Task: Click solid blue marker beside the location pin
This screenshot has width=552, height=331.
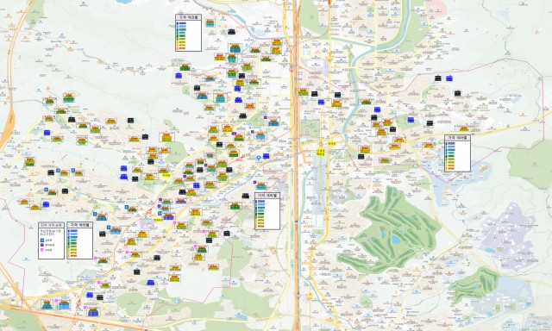Action: [x=266, y=156]
